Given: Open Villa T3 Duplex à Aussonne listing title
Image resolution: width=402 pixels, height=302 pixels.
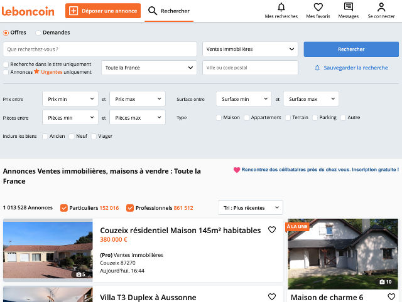Looking at the screenshot, I should pyautogui.click(x=148, y=298).
